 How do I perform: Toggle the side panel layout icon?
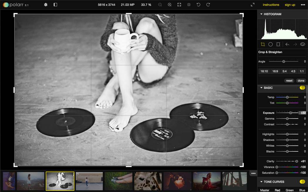click(x=55, y=5)
